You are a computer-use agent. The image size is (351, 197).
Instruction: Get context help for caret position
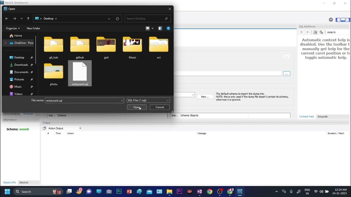coord(315,32)
